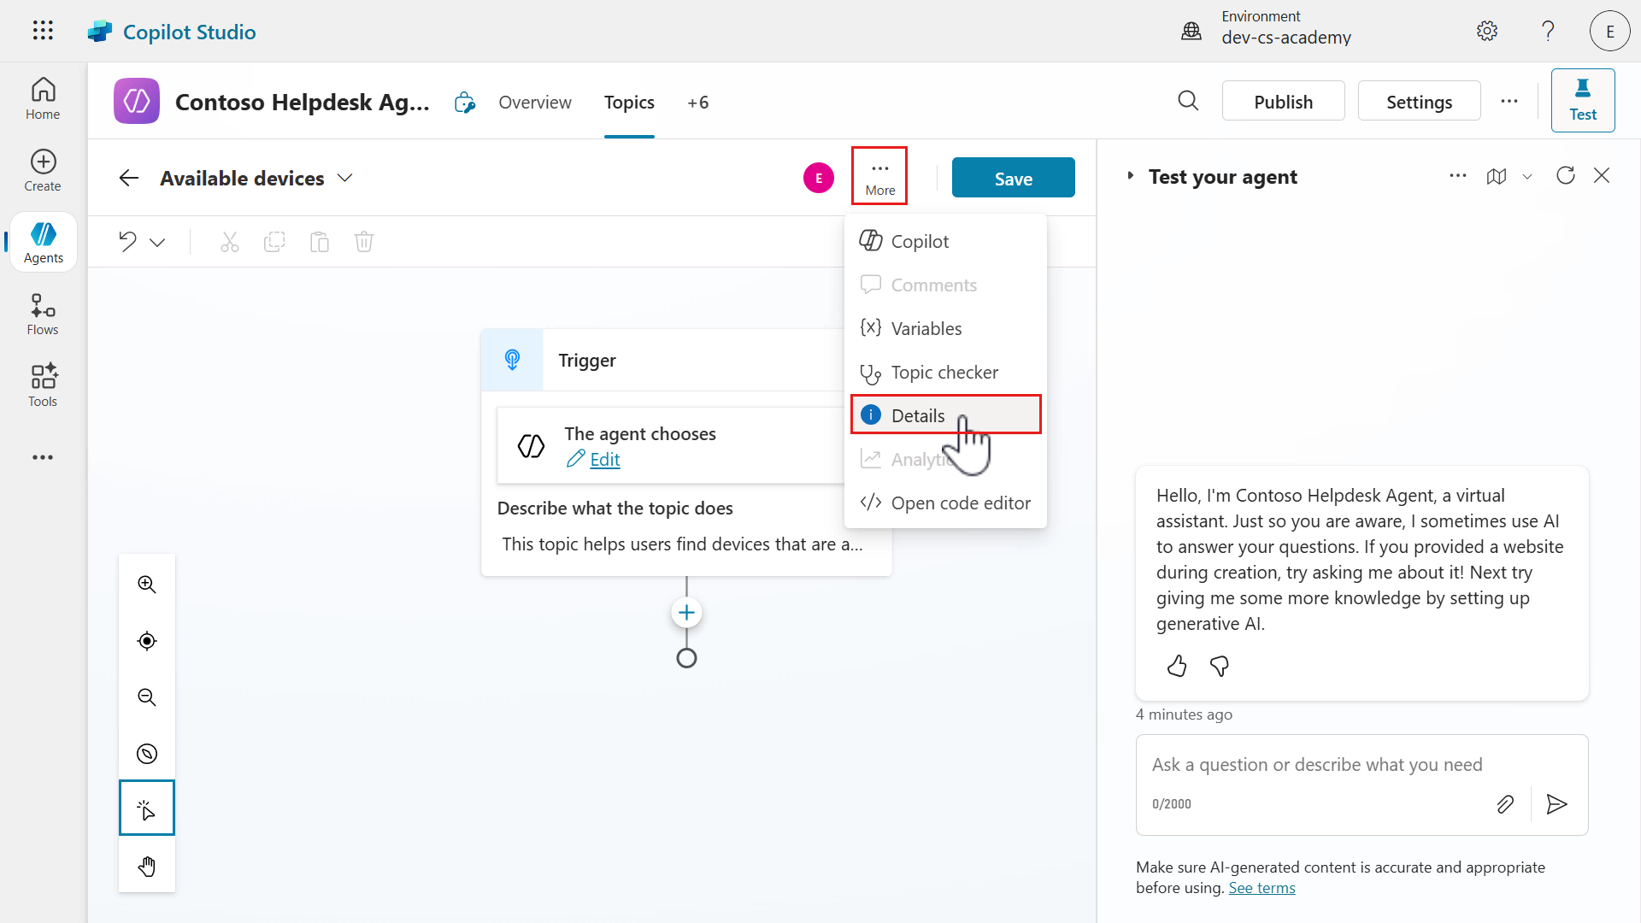1641x923 pixels.
Task: Rate the agent response thumbs down
Action: click(x=1219, y=666)
